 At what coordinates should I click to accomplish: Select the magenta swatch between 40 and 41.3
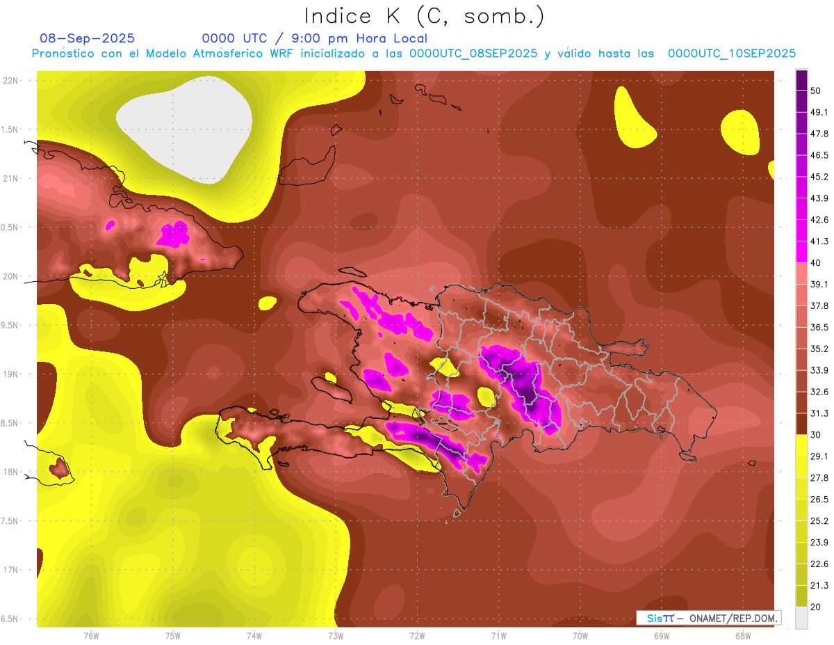tap(801, 252)
